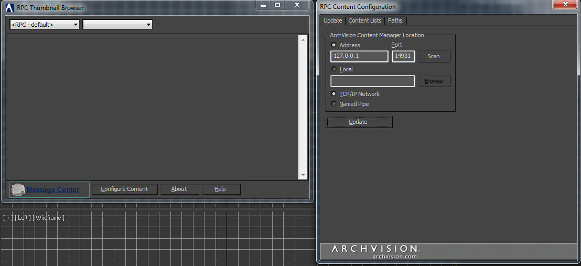Expand the empty second dropdown in Thumbnail Browser
Image resolution: width=581 pixels, height=266 pixels.
point(117,25)
